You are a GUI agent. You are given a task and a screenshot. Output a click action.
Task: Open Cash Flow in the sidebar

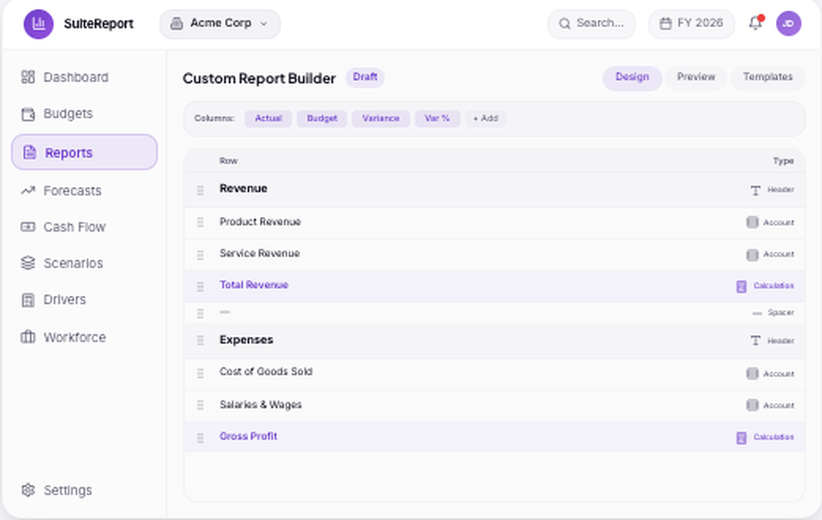[x=63, y=227]
